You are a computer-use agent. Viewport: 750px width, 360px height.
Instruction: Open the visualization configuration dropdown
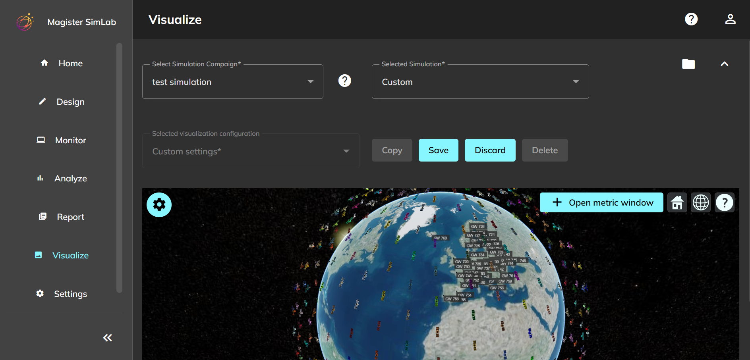(251, 151)
